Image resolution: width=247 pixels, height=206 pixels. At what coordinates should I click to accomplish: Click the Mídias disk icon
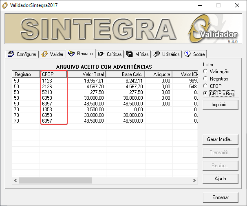(130, 54)
